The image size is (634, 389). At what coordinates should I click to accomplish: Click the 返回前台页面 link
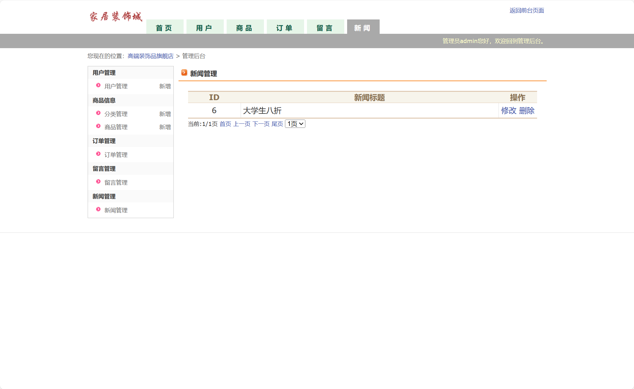[527, 11]
